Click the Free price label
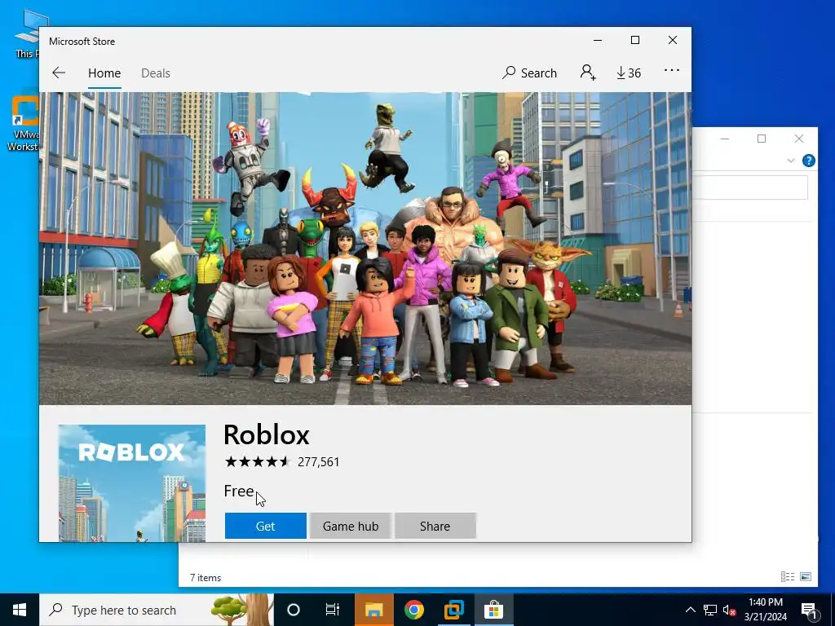835x626 pixels. (239, 491)
